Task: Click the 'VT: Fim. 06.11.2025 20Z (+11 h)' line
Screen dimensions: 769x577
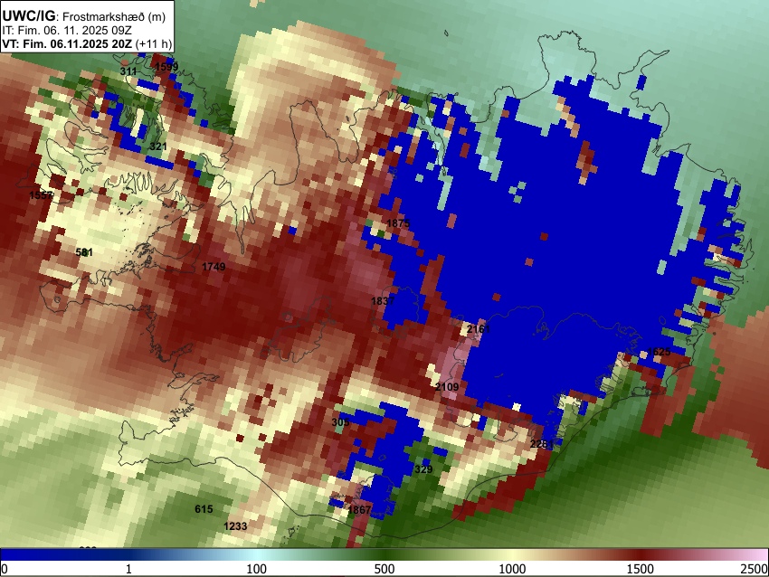Action: click(87, 43)
